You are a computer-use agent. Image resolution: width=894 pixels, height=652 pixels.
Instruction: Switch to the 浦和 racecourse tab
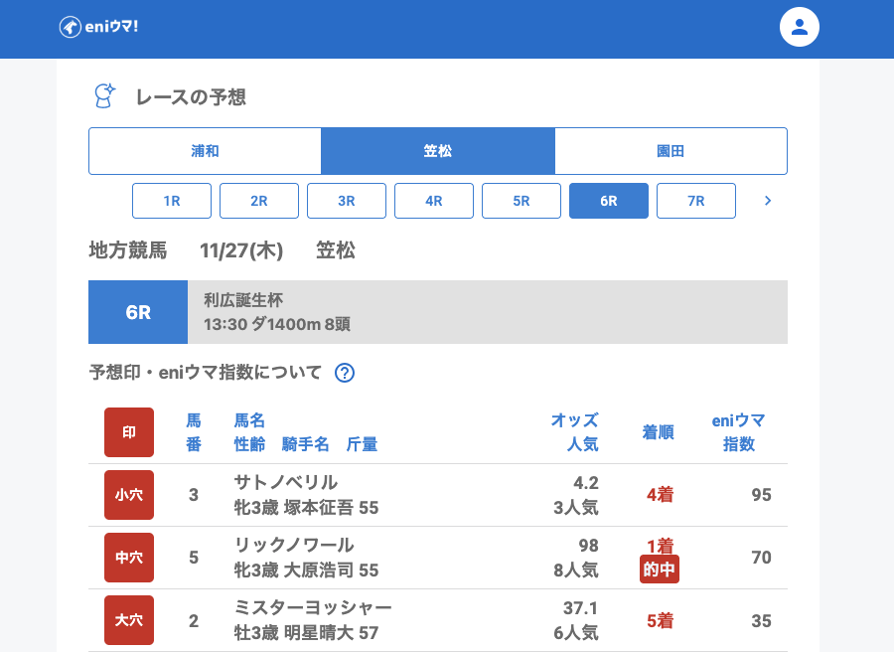pos(205,151)
